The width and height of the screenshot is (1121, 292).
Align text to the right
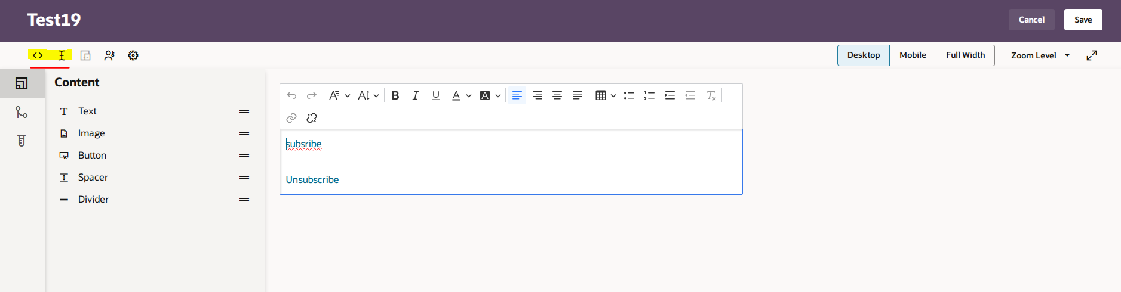click(538, 95)
